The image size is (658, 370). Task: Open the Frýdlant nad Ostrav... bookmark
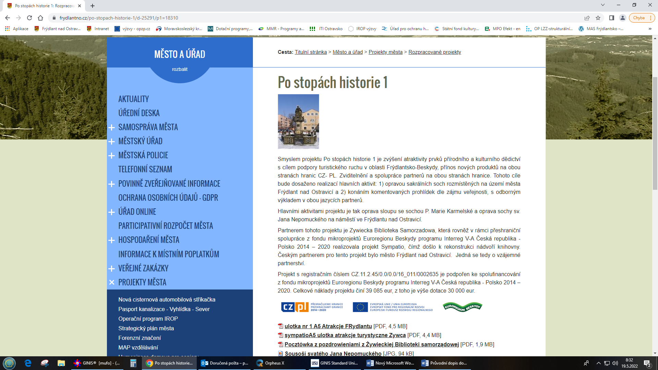coord(58,29)
